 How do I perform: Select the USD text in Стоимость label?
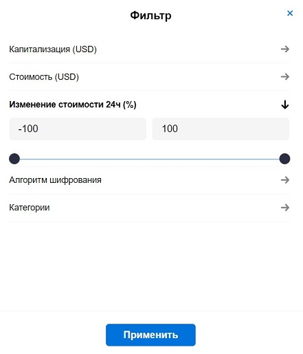(x=67, y=76)
